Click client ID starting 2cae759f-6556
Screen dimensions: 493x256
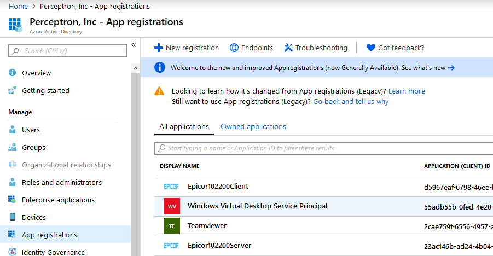458,227
